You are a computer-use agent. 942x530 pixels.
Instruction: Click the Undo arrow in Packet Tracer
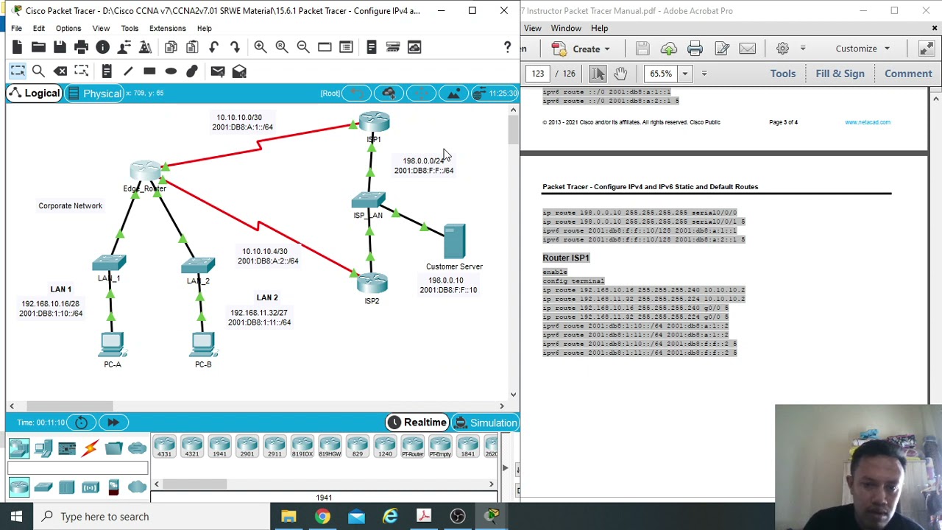pos(213,47)
